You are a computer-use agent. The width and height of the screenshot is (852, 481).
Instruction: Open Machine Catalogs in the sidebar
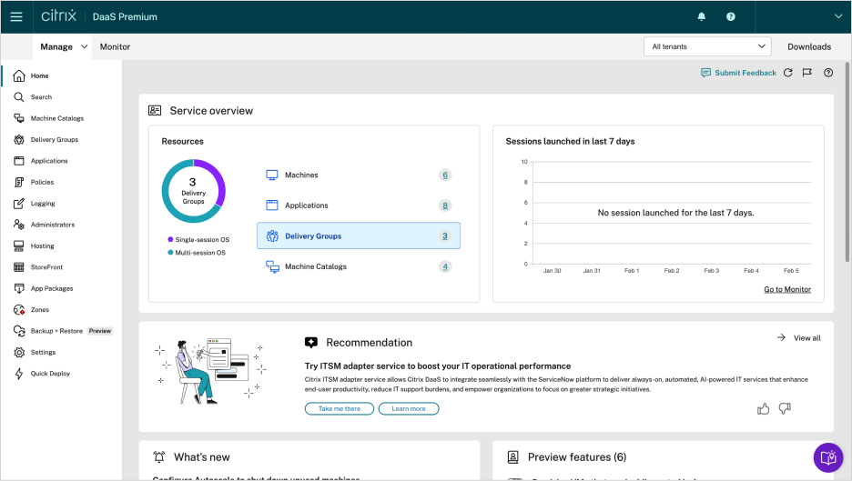click(x=56, y=118)
